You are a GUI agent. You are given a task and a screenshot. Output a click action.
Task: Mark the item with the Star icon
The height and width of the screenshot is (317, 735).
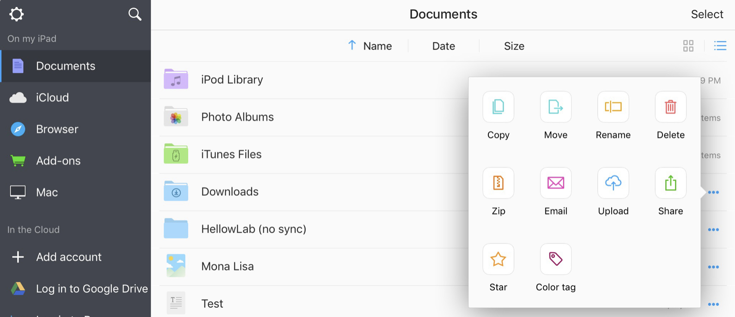tap(498, 259)
